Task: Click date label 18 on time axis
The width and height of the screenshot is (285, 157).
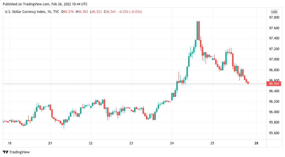Action: click(10, 143)
